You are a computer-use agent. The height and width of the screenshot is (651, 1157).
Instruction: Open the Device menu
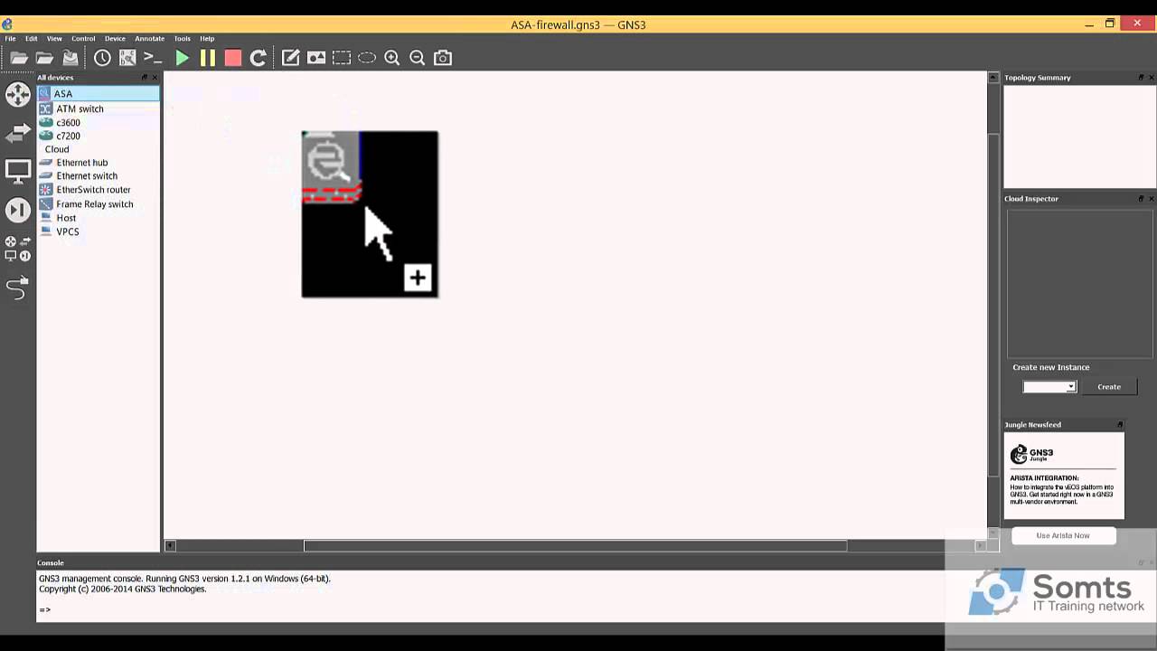[115, 39]
